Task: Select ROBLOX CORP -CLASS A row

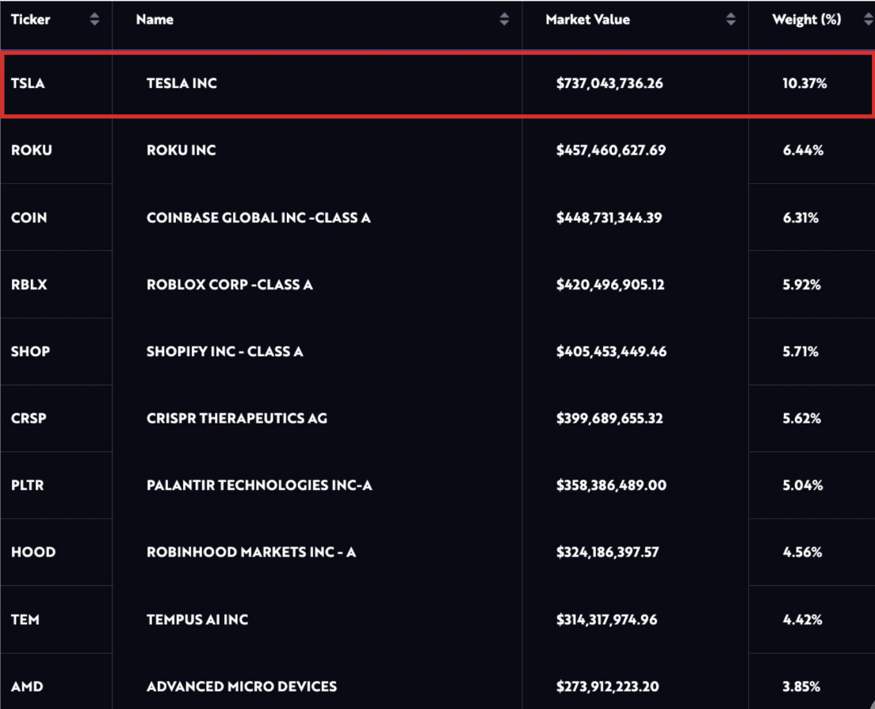Action: 229,284
